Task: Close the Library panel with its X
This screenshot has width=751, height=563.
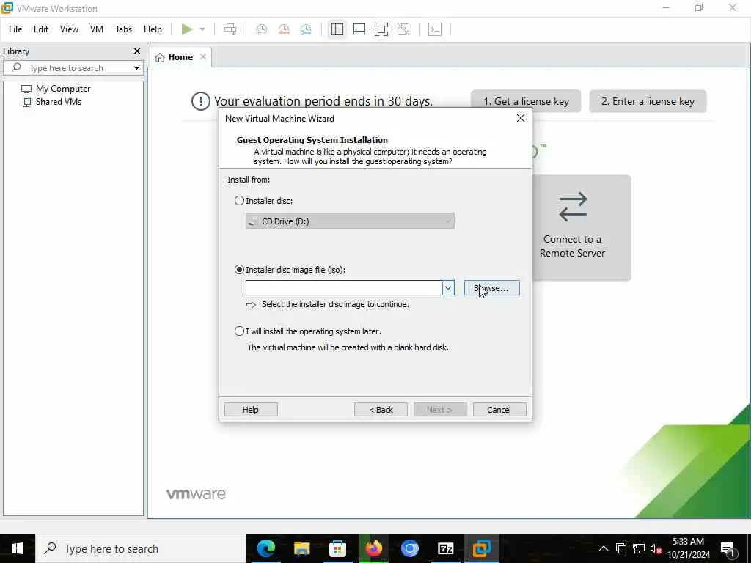Action: coord(137,51)
